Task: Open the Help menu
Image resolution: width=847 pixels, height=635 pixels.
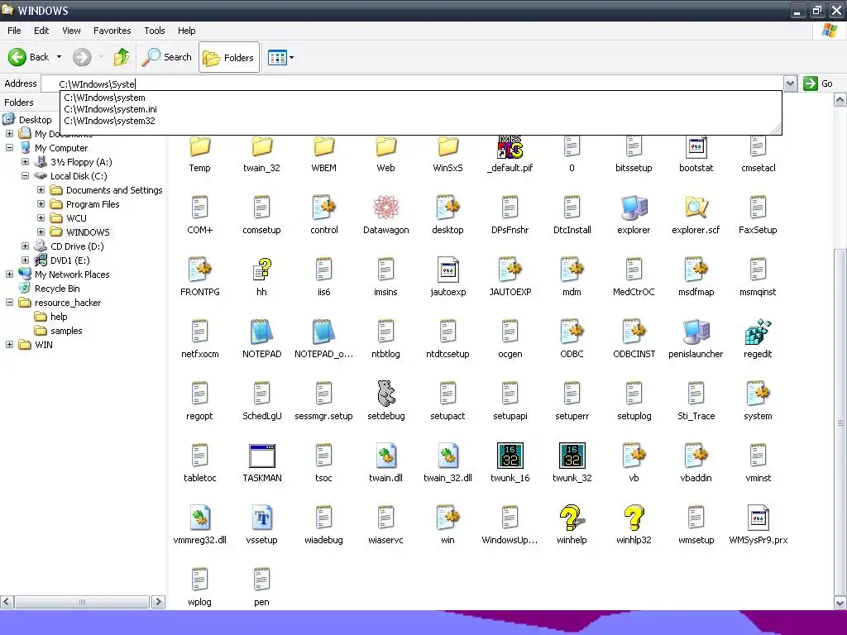Action: 186,31
